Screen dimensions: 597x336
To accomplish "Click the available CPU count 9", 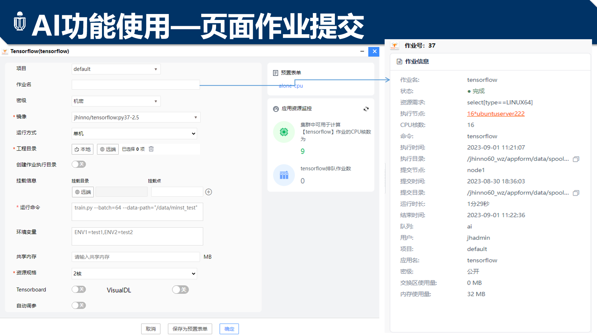I will coord(303,152).
